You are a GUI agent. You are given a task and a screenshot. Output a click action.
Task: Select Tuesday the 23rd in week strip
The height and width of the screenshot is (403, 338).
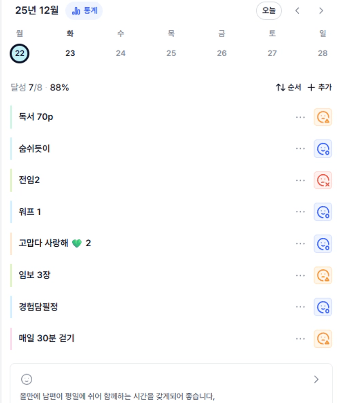click(70, 53)
